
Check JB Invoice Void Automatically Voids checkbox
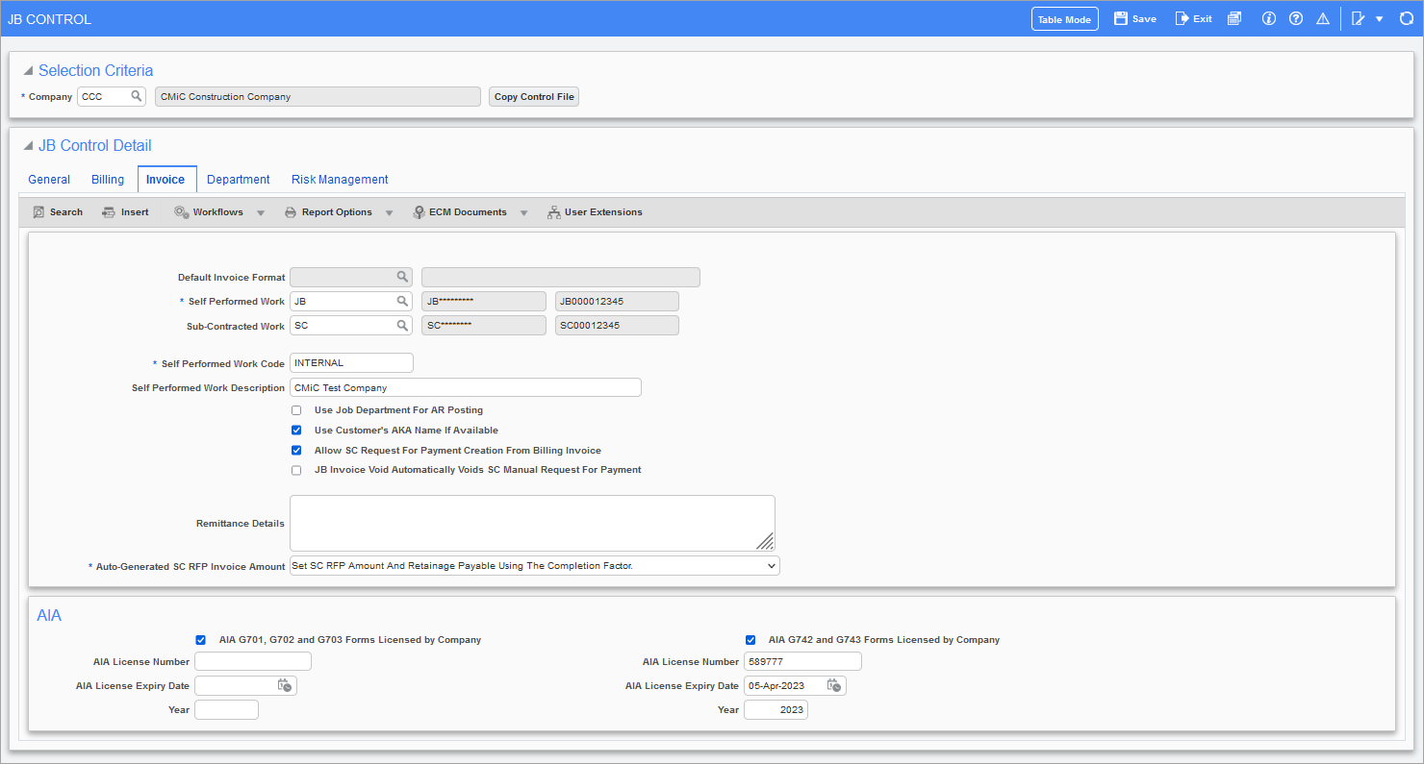[x=296, y=470]
